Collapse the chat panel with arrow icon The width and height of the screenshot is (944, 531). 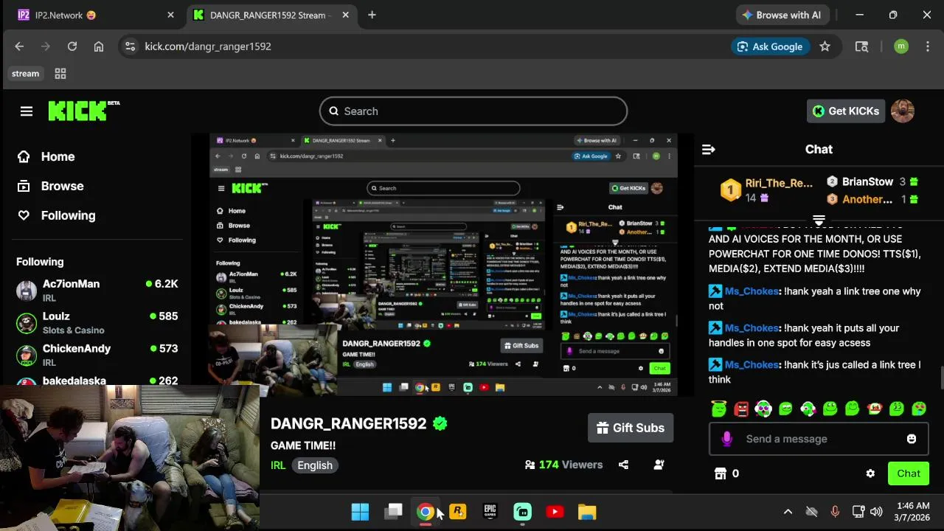pyautogui.click(x=709, y=150)
